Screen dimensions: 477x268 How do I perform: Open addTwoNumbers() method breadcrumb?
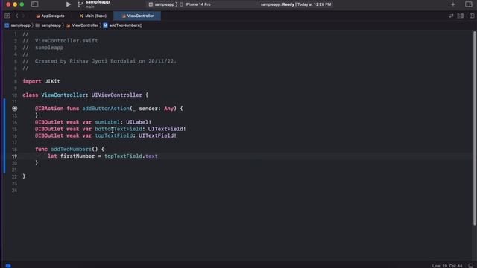pos(123,25)
